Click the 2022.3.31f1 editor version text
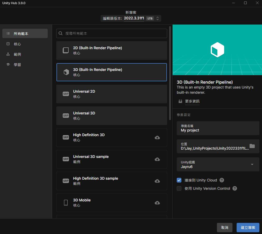 click(134, 18)
